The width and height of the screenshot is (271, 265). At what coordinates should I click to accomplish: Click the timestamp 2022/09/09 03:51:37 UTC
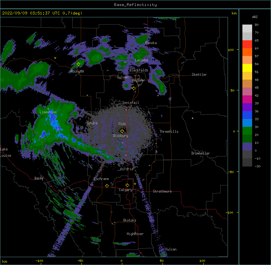31,13
